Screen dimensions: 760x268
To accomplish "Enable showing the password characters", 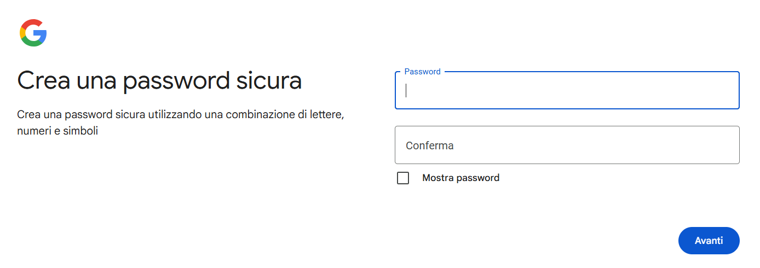I will click(403, 178).
